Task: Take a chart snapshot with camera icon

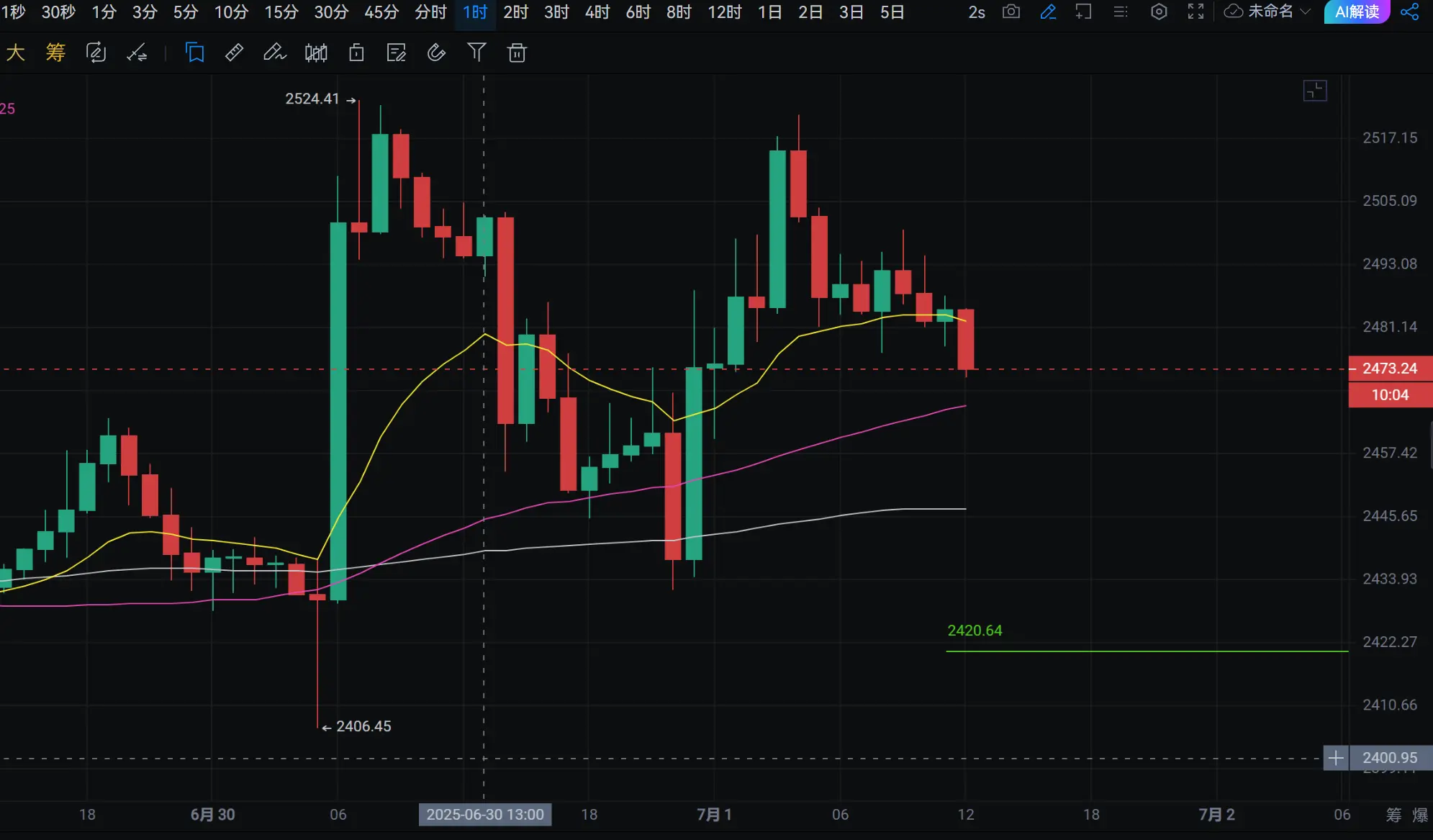Action: coord(1011,12)
